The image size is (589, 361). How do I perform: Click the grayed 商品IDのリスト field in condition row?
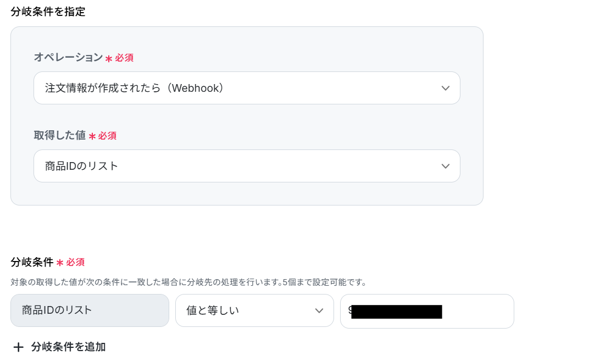pos(90,310)
